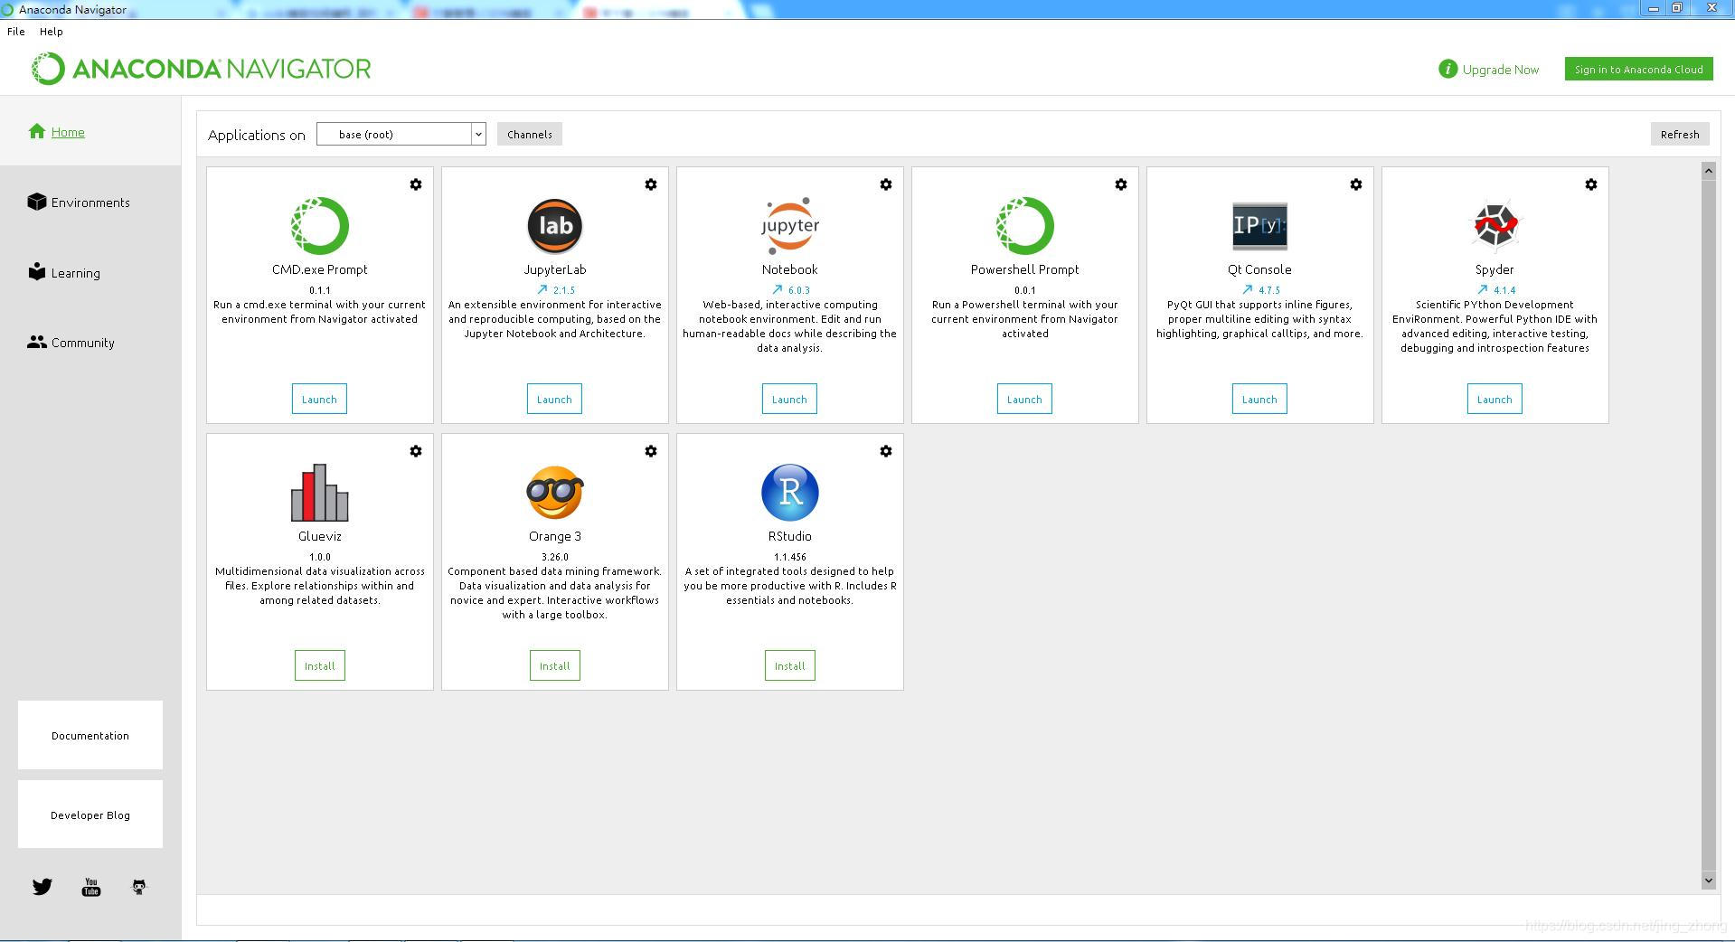Image resolution: width=1735 pixels, height=942 pixels.
Task: Open the GitHub octocat icon
Action: pos(139,887)
